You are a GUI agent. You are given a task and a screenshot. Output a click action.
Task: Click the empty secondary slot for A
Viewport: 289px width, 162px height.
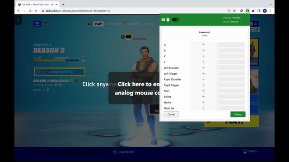232,45
